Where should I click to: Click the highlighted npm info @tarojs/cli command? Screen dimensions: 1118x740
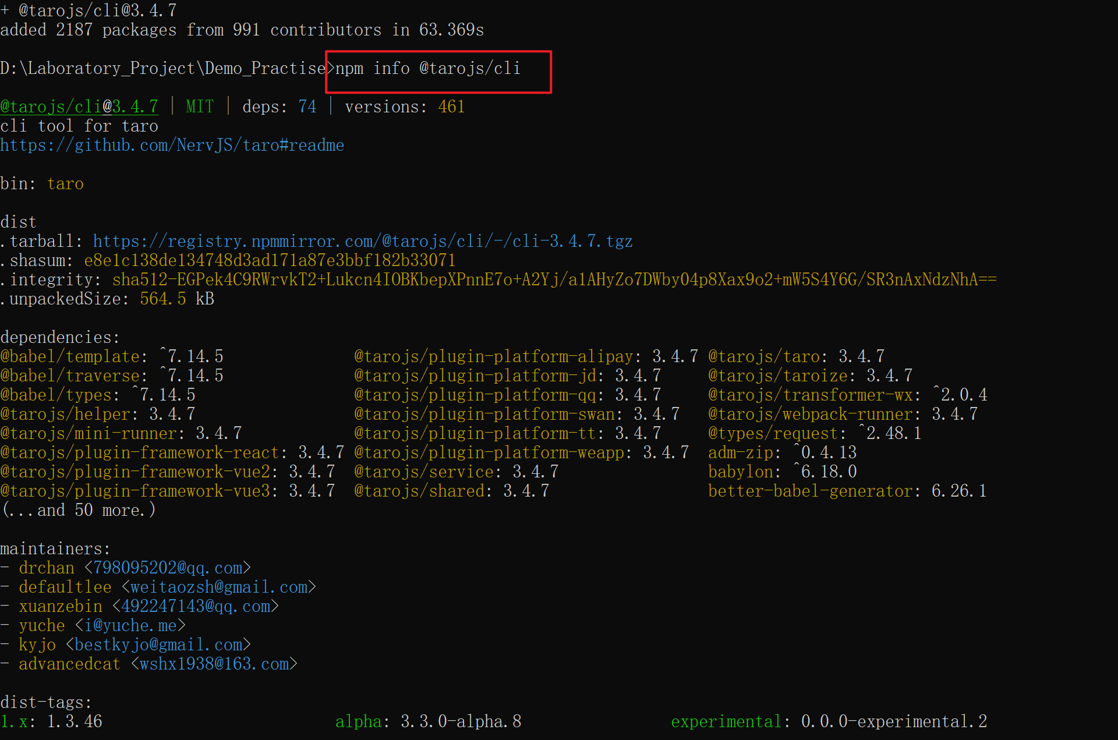point(428,69)
